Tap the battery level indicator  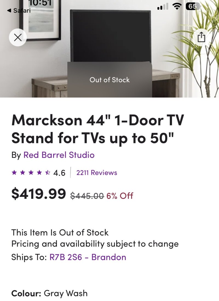(x=192, y=7)
